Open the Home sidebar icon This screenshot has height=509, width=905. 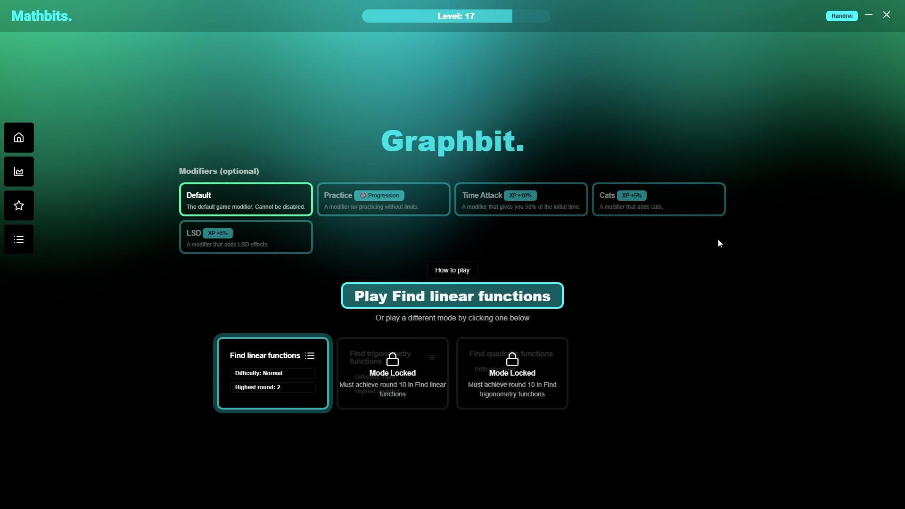18,137
